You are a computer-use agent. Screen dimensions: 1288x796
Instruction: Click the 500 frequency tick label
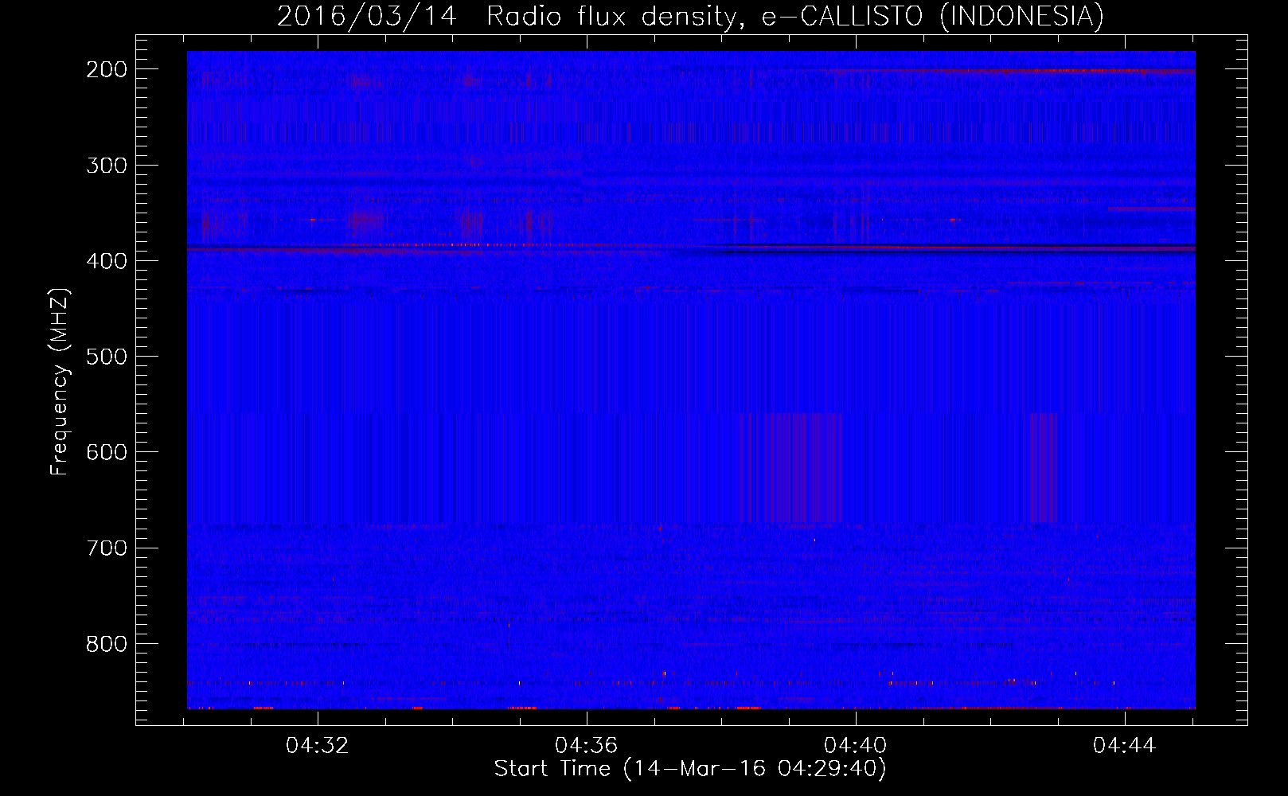coord(107,357)
